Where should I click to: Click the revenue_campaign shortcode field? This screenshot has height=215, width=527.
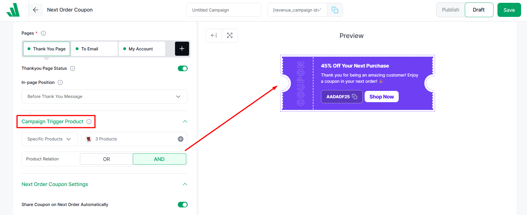297,10
